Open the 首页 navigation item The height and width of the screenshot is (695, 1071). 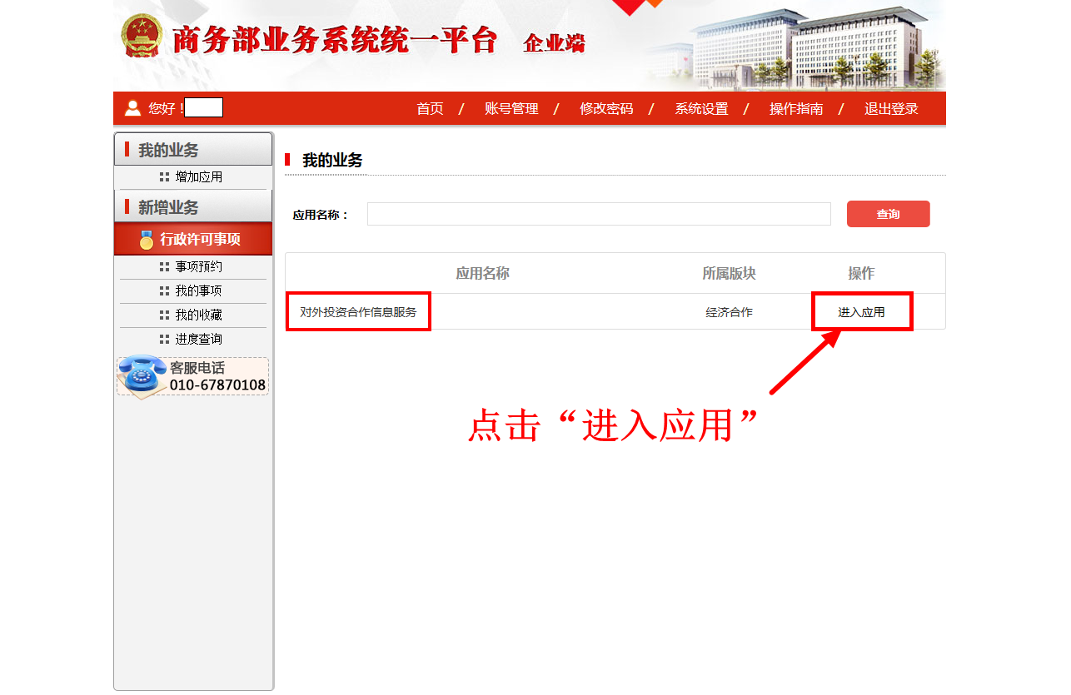click(430, 109)
